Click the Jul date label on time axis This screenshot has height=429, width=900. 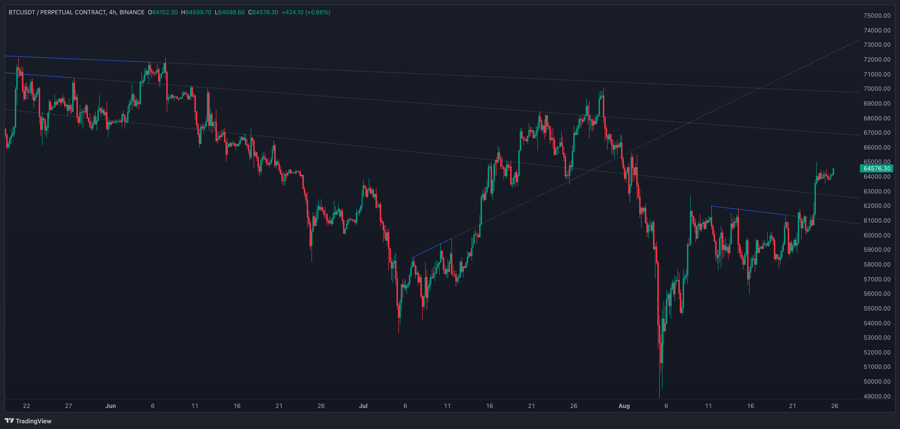click(x=363, y=406)
